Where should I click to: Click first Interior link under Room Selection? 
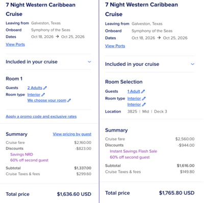134,98
